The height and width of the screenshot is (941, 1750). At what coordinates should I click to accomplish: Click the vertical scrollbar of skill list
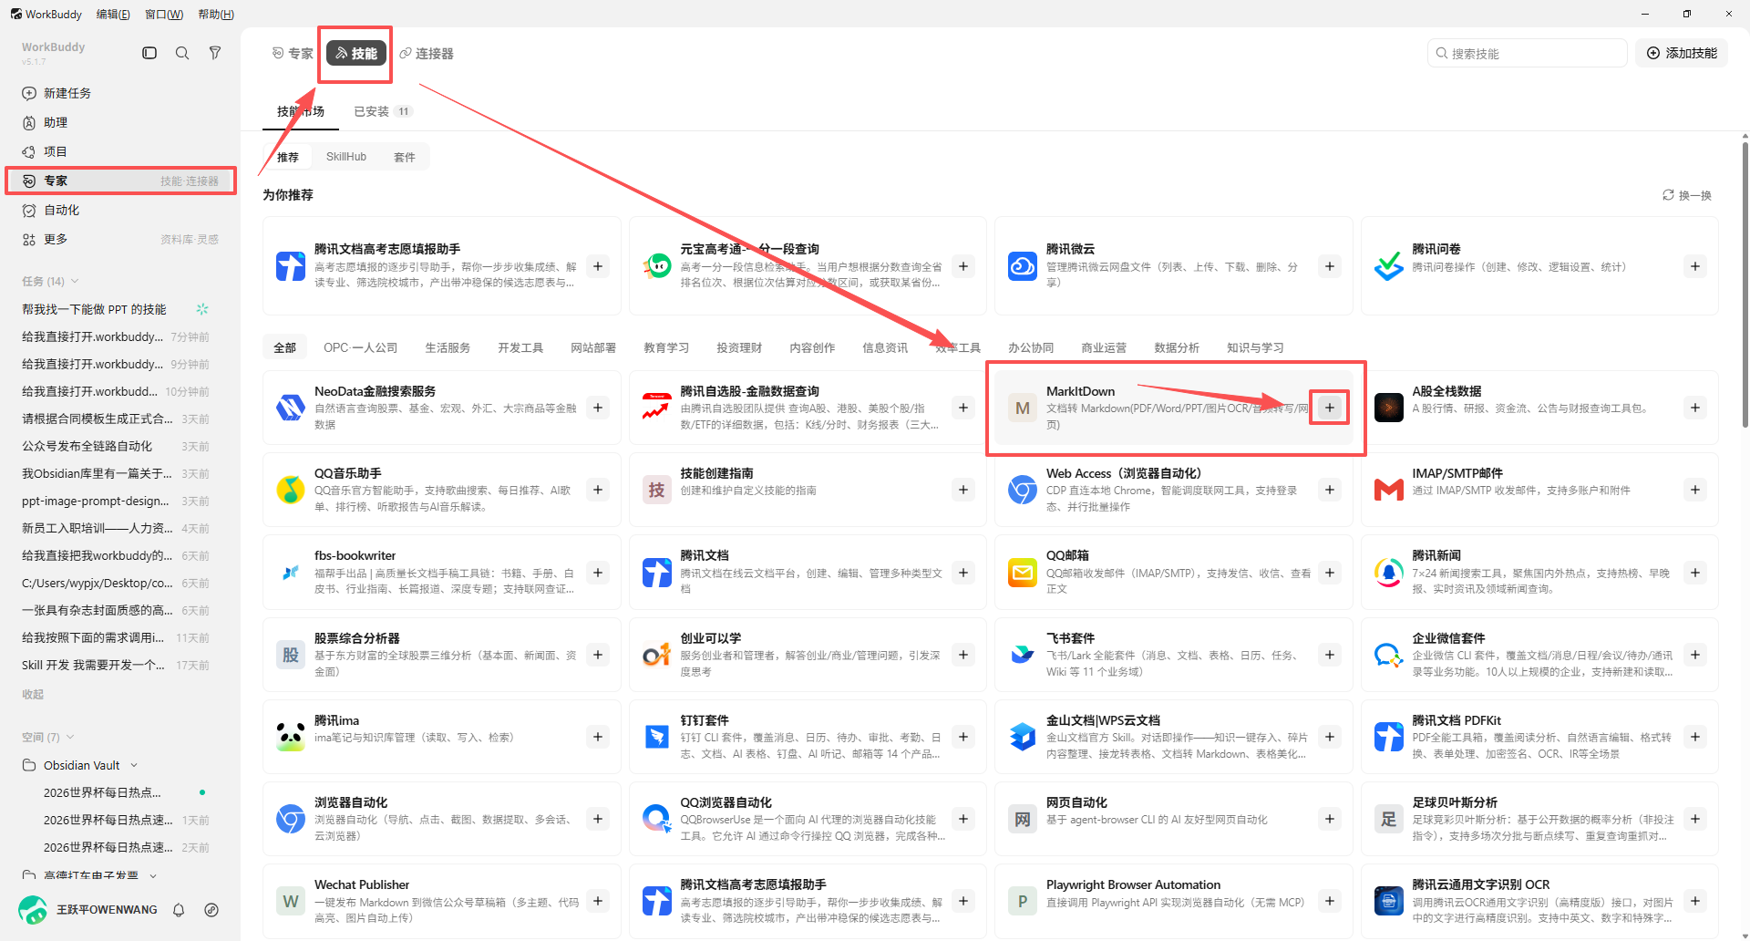(1745, 283)
